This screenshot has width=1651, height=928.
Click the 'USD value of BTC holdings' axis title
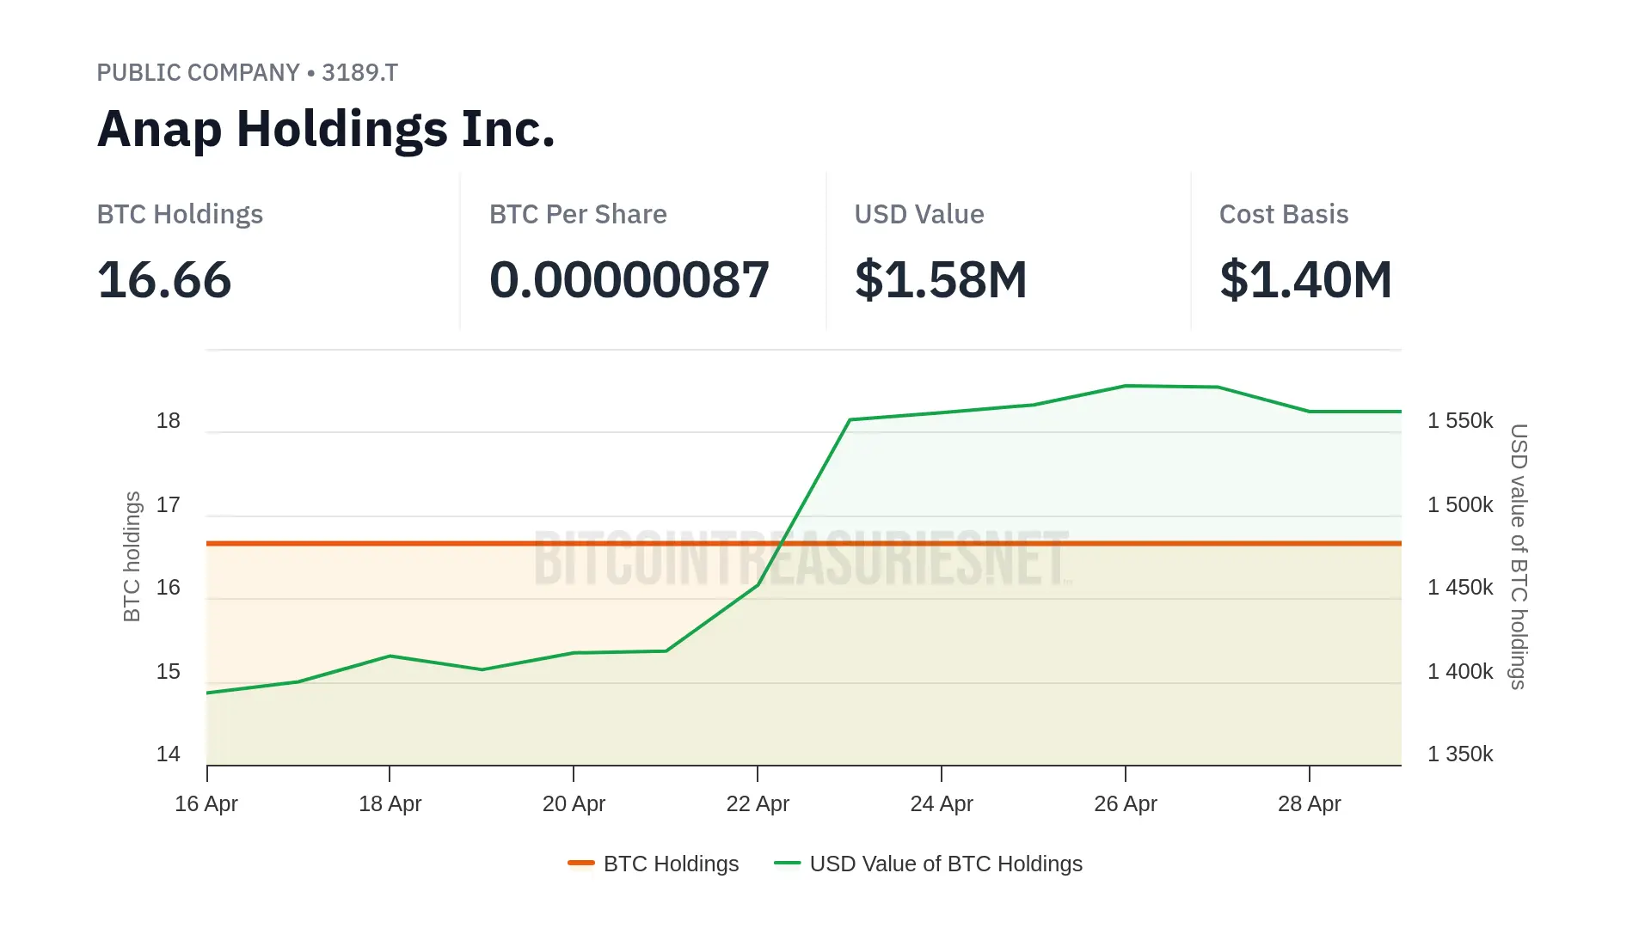(x=1519, y=556)
